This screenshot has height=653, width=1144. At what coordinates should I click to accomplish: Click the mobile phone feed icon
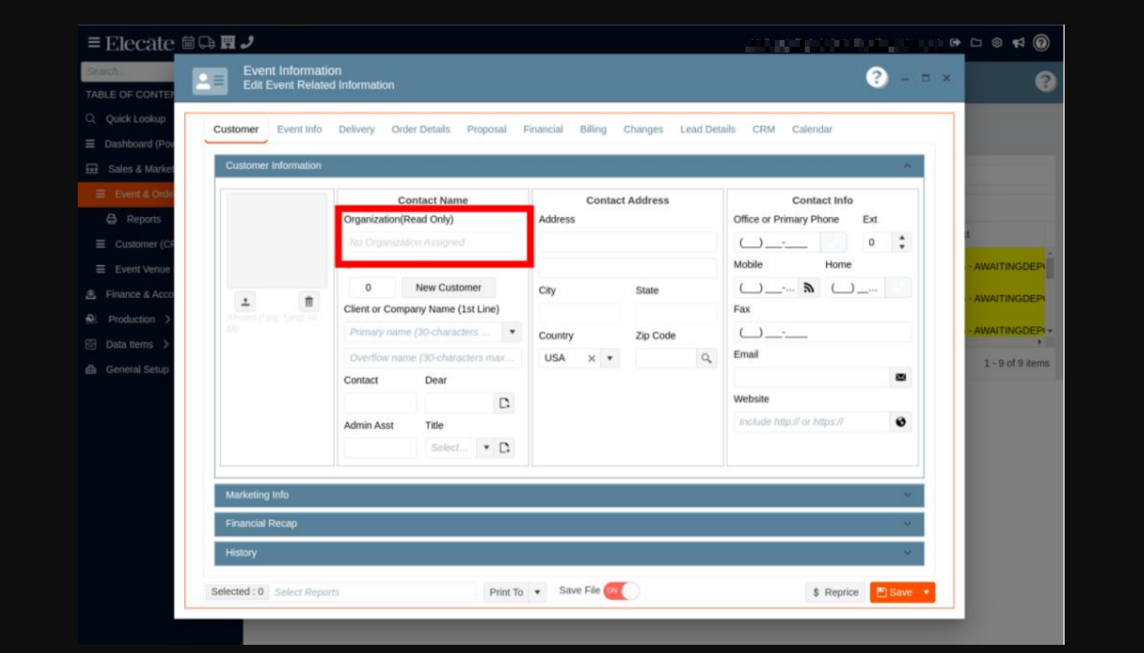(x=808, y=288)
